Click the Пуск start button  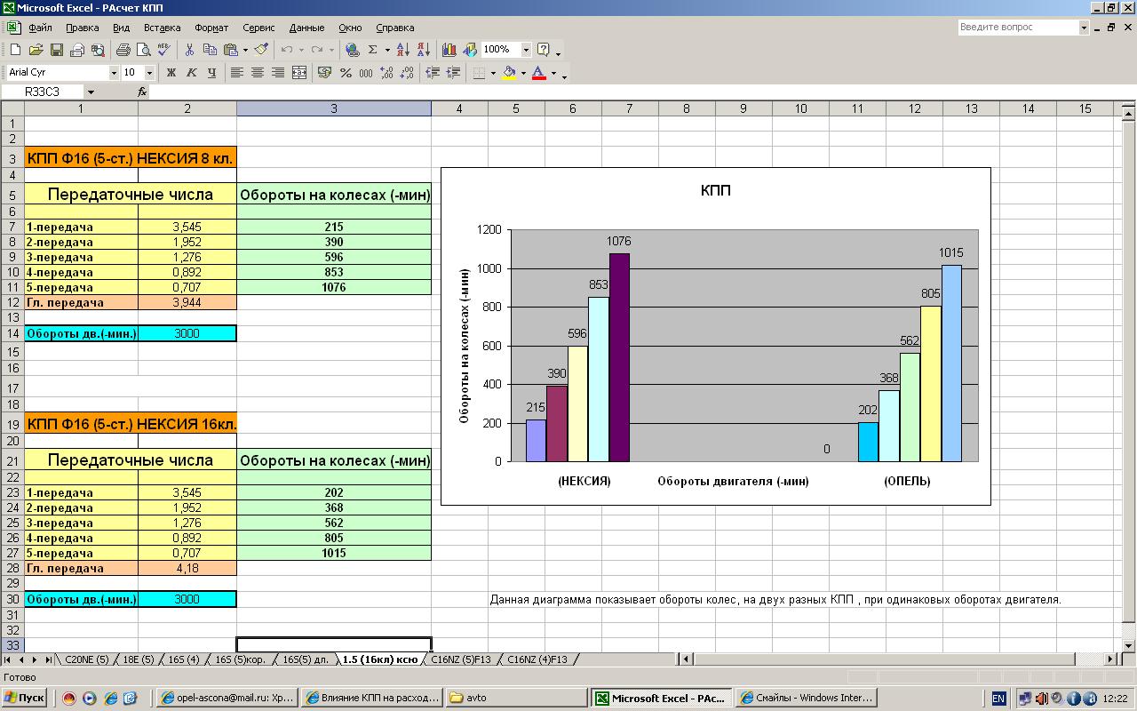[25, 698]
